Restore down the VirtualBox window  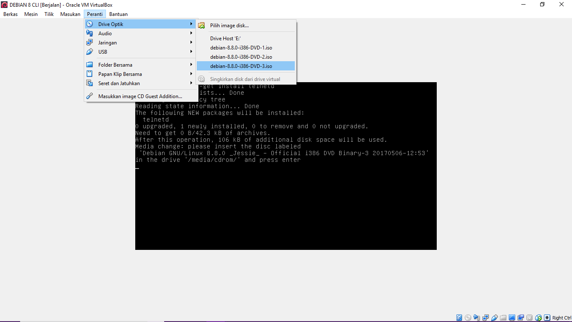coord(543,5)
